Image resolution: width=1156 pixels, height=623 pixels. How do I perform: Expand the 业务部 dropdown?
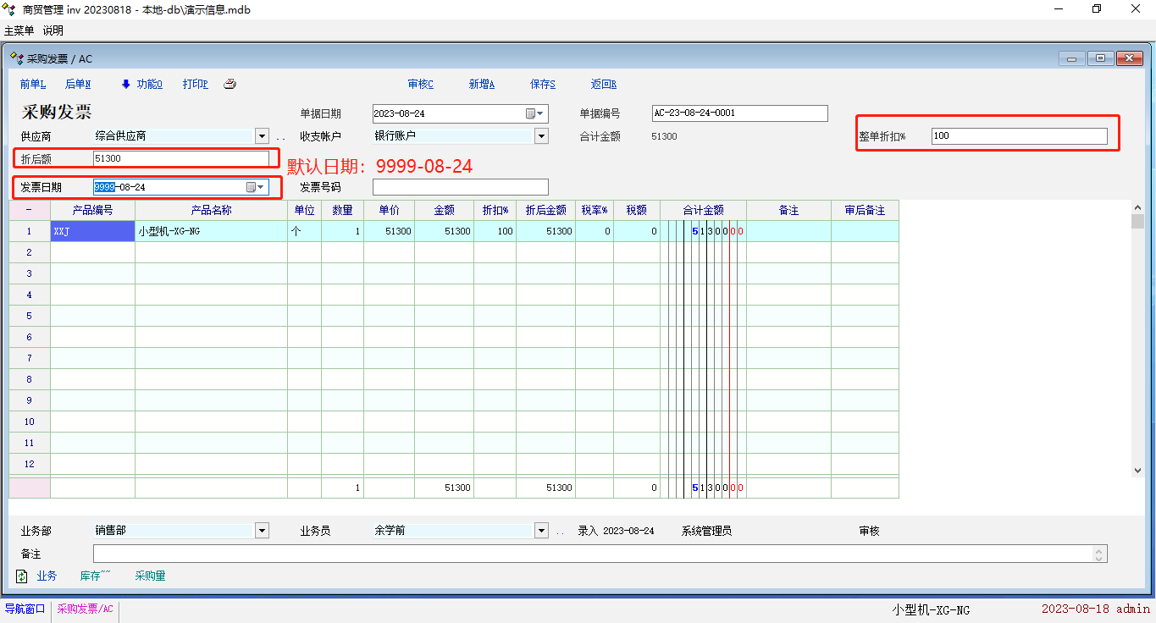coord(262,531)
